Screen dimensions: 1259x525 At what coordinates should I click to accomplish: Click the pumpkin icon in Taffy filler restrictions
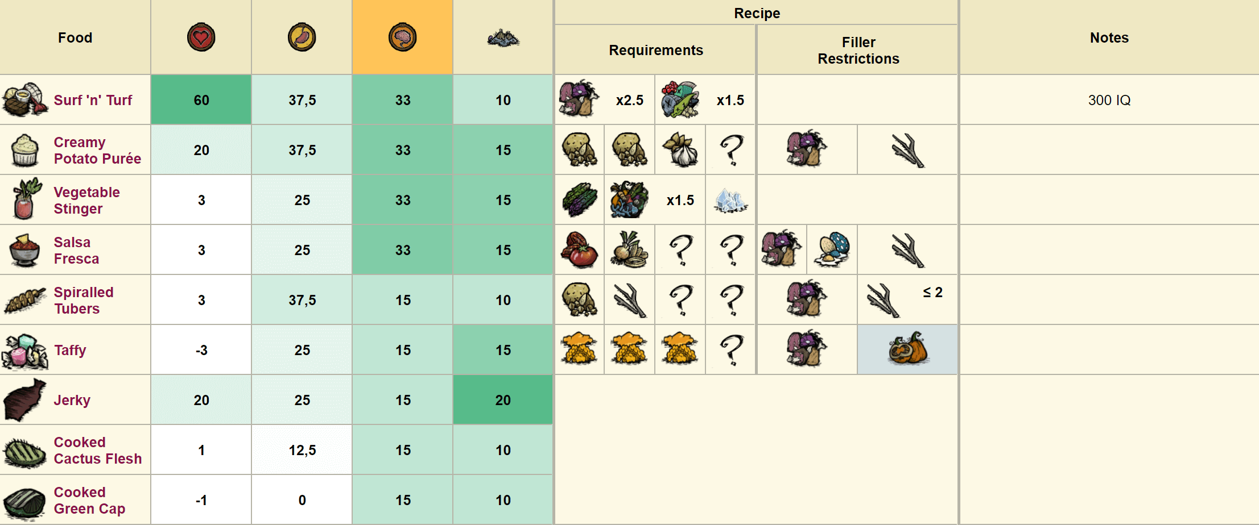(907, 349)
